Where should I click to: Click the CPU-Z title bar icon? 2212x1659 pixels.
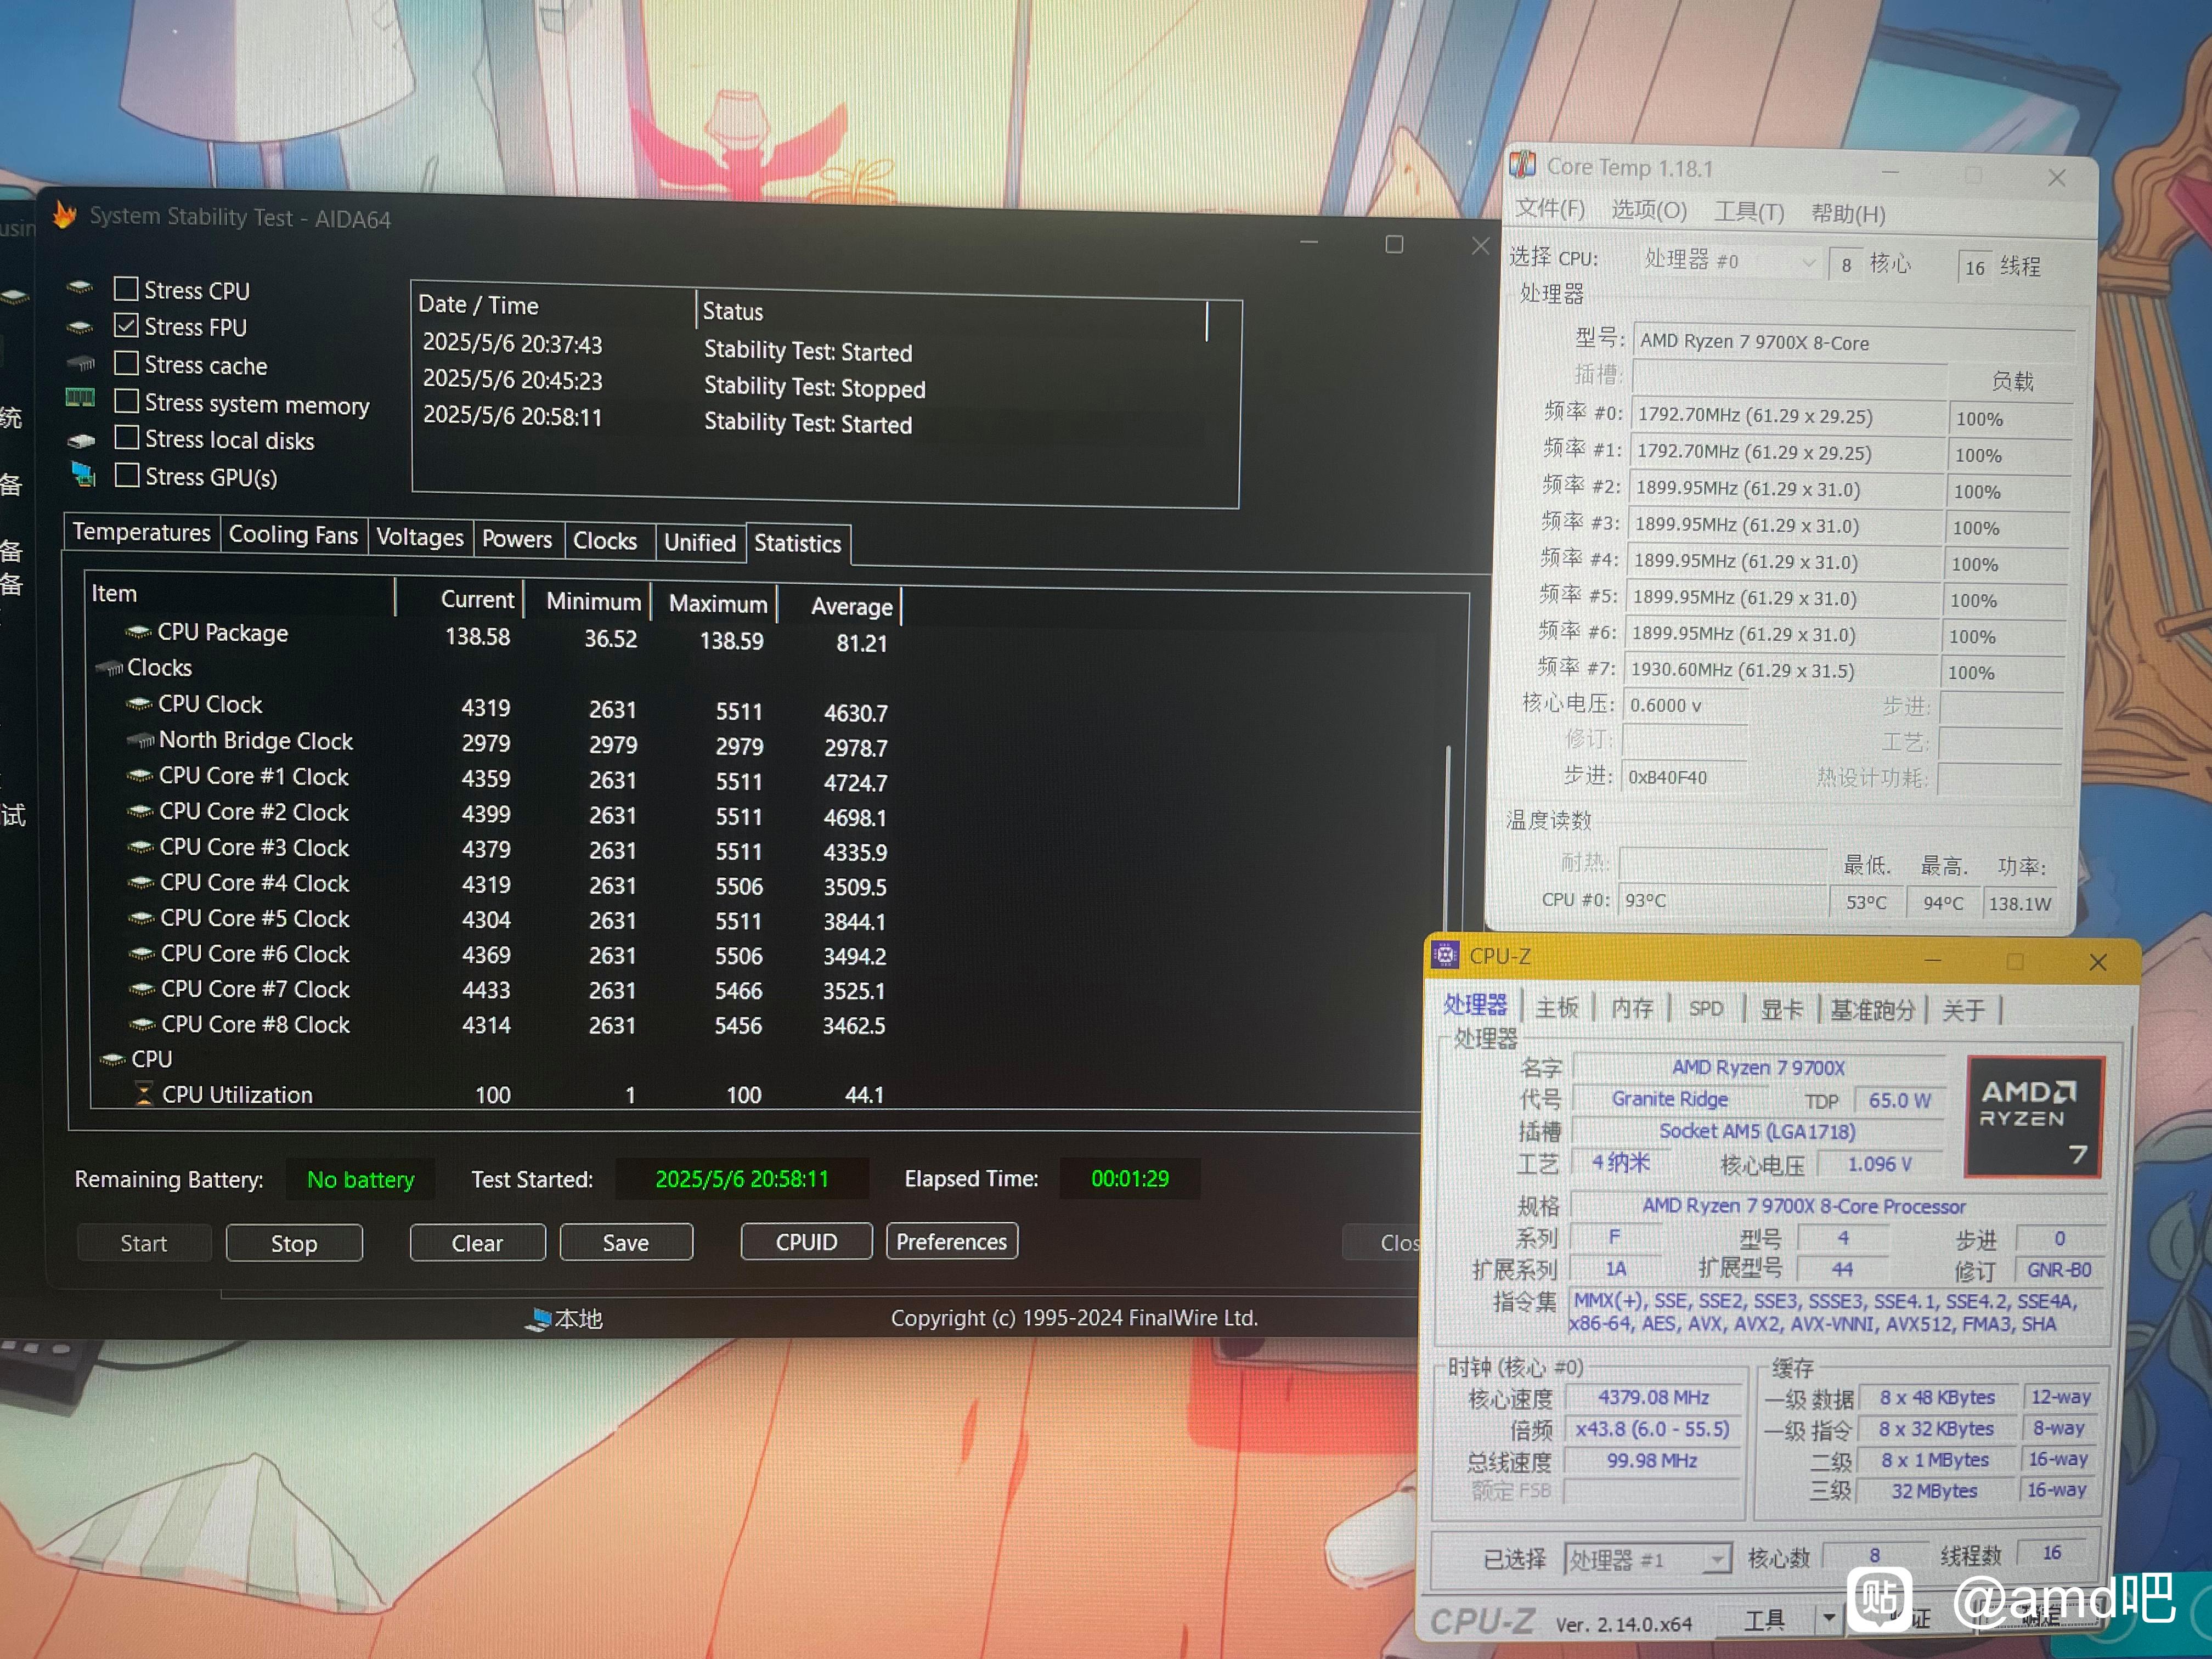point(1445,955)
